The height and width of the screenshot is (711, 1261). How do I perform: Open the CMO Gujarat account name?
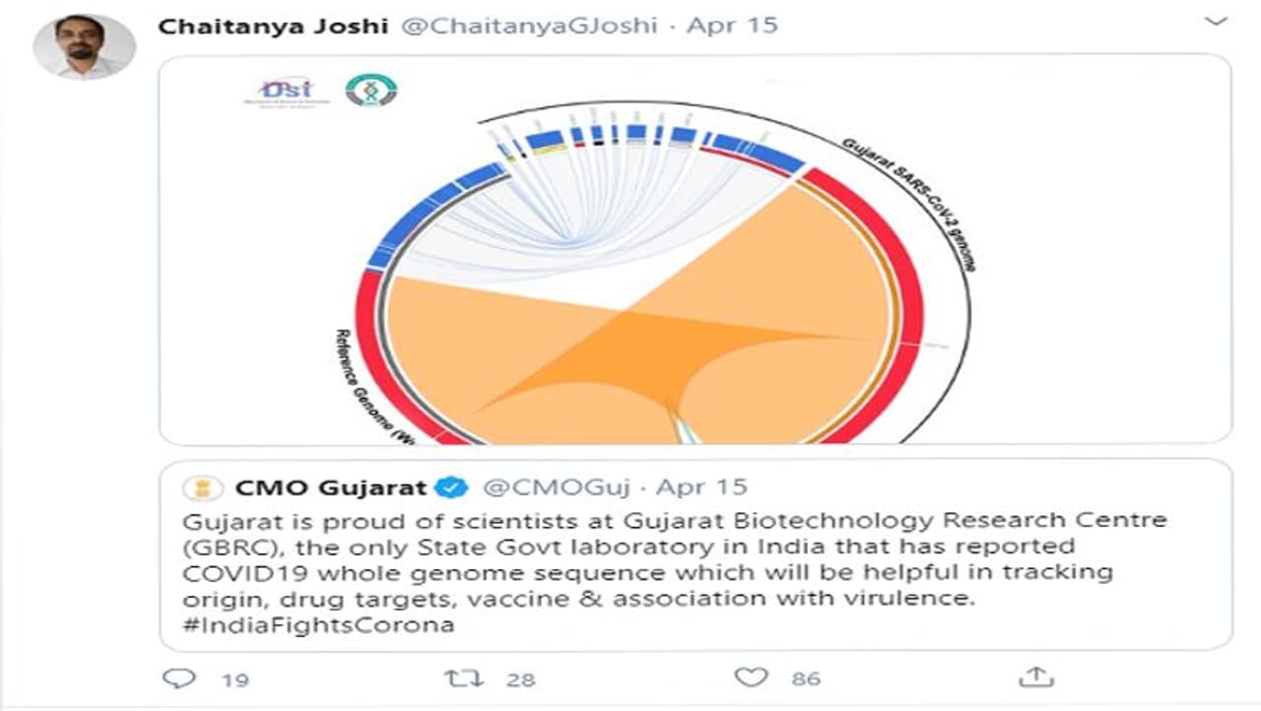coord(330,487)
